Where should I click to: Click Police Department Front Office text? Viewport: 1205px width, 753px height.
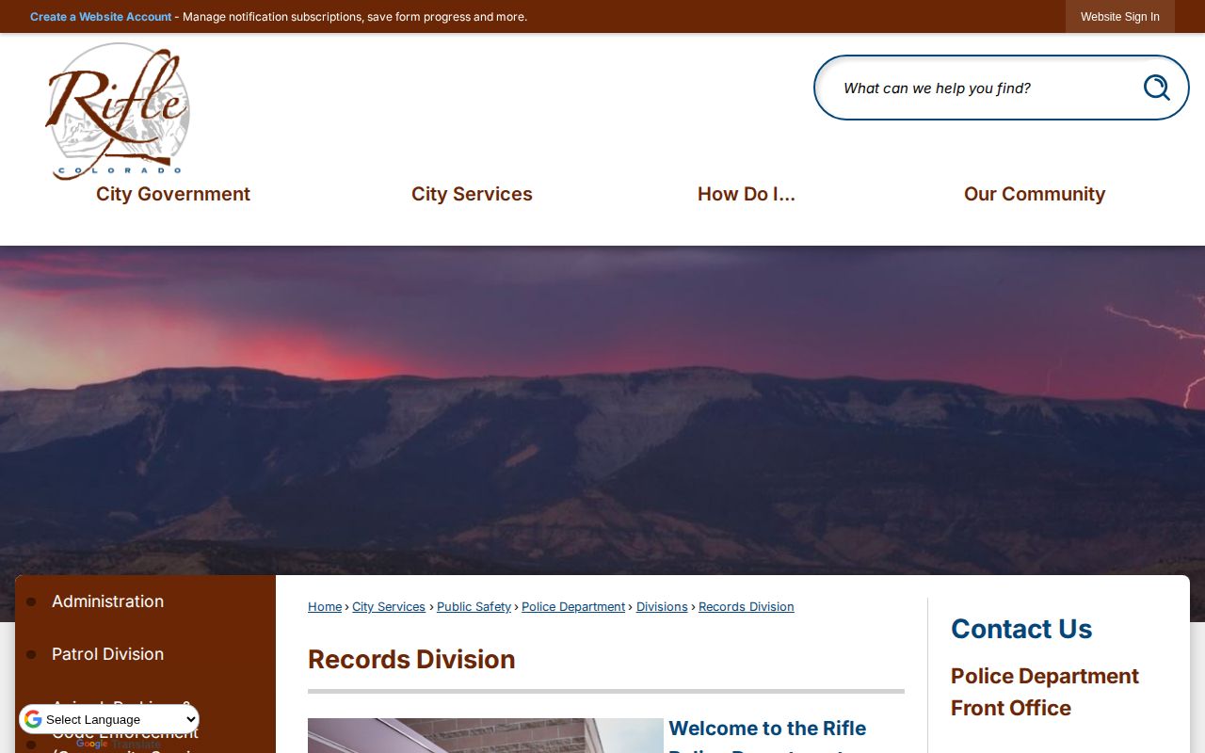[1045, 692]
